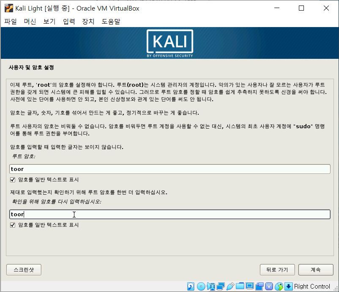The image size is (339, 292).
Task: Click the Kali logo in the banner
Action: pyautogui.click(x=170, y=43)
